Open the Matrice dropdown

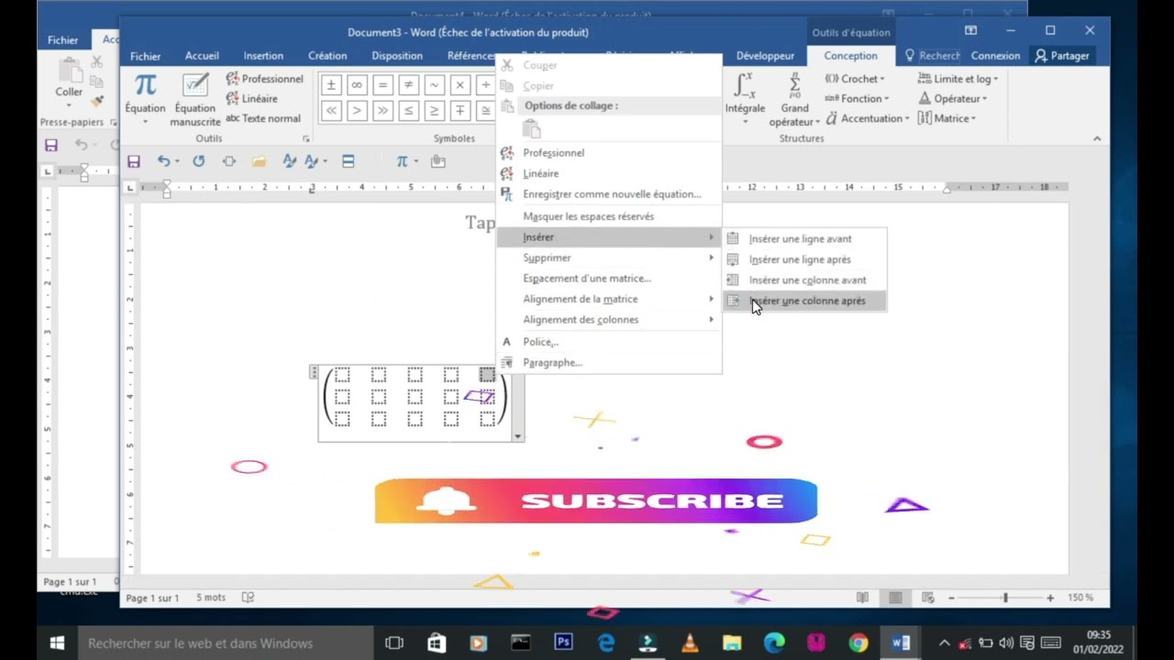pos(947,118)
